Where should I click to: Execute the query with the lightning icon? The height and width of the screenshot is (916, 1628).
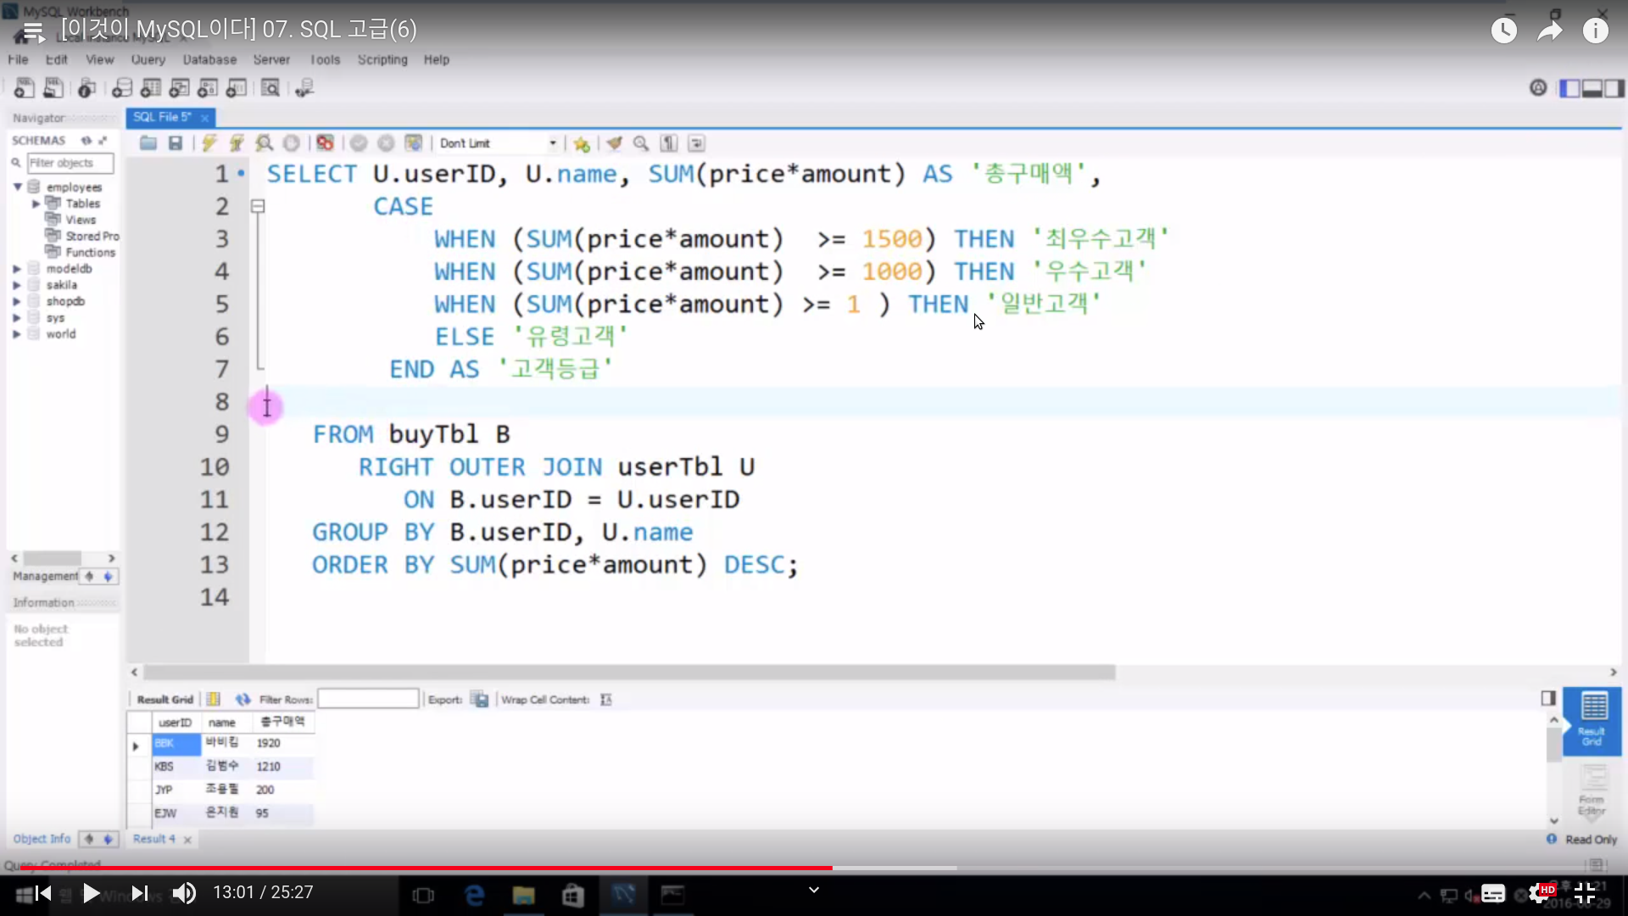209,143
